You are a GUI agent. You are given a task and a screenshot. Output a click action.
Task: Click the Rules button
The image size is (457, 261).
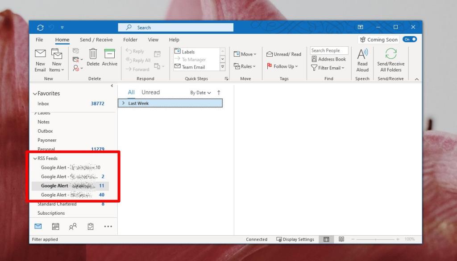(247, 66)
